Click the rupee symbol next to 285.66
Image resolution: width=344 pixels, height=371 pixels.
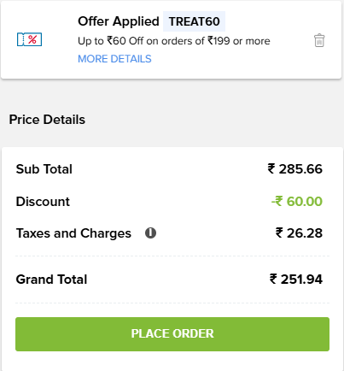pyautogui.click(x=271, y=168)
